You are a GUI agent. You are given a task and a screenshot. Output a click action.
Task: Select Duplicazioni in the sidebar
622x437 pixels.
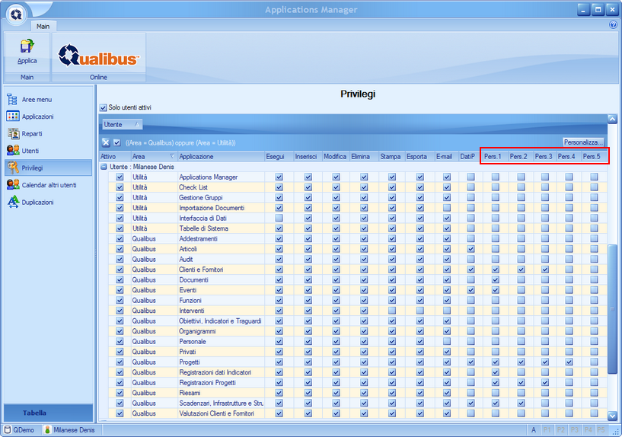(x=37, y=203)
